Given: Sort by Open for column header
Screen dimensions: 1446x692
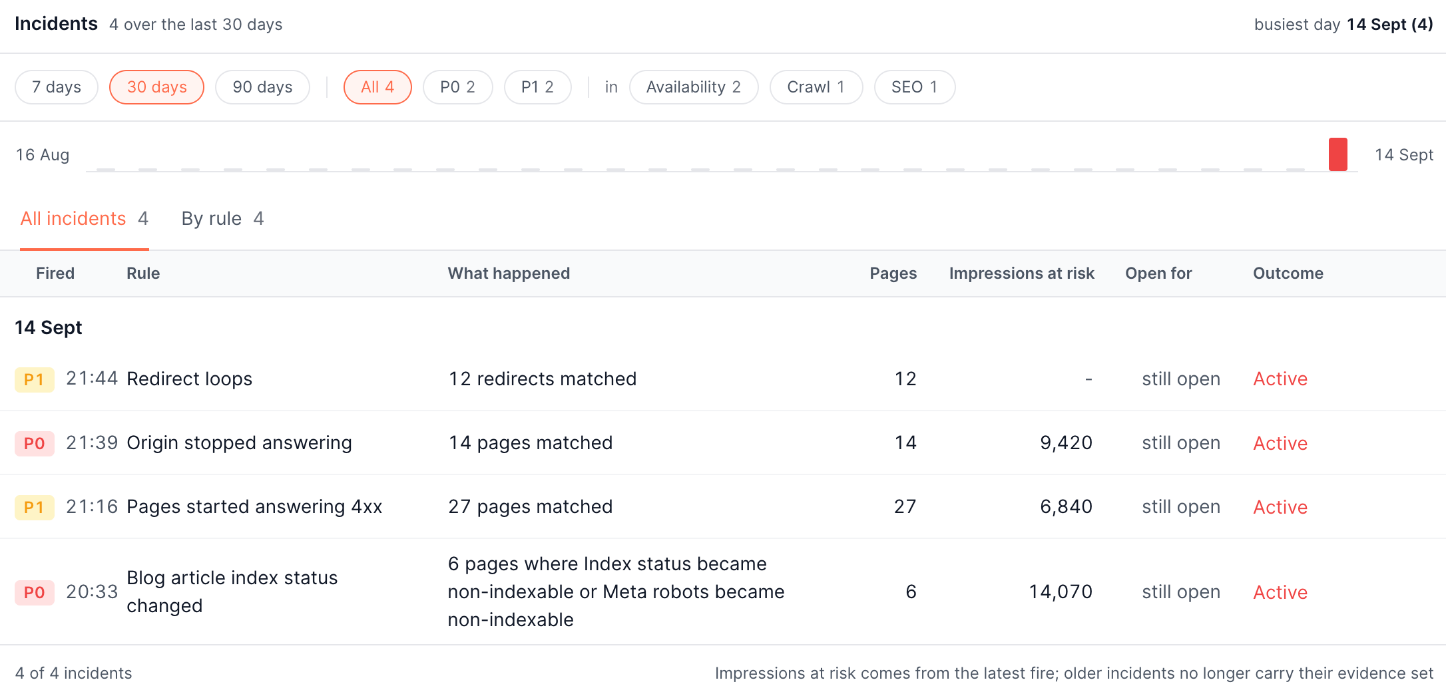Looking at the screenshot, I should (x=1158, y=273).
